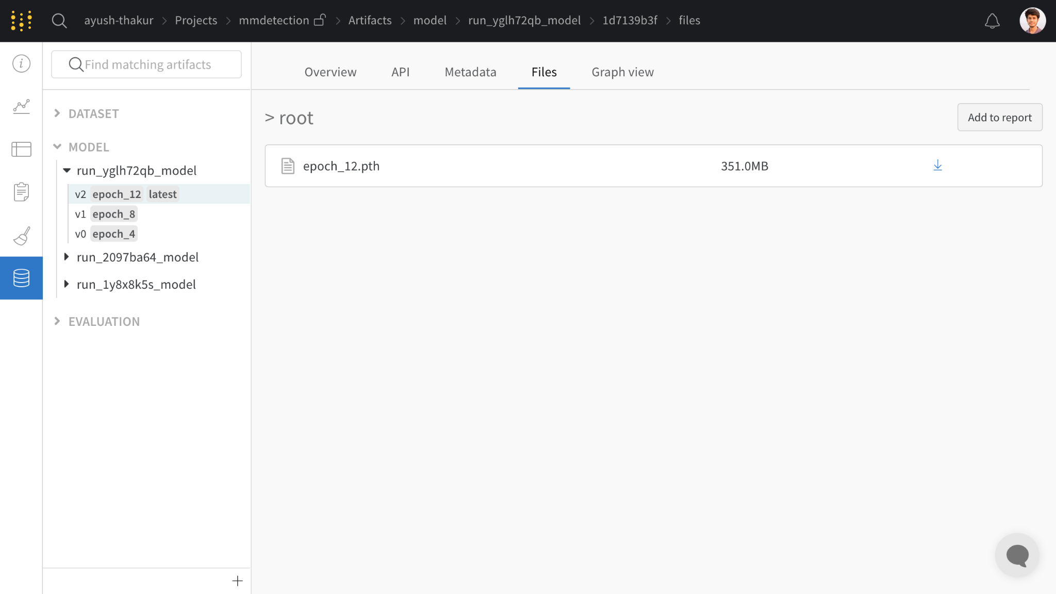Screen dimensions: 1056x594
Task: Switch to the Metadata tab
Action: (471, 72)
